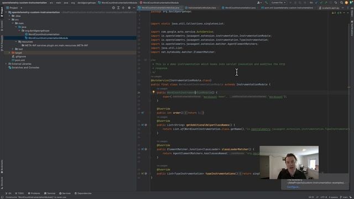Open Services tool window tab
The image size is (354, 199).
pos(65,193)
